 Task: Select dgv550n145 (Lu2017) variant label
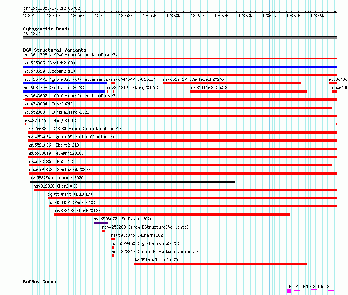[70, 194]
